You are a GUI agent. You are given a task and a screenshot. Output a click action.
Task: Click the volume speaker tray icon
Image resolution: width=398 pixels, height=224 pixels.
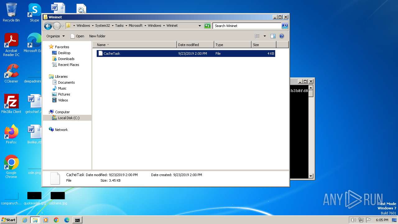pyautogui.click(x=353, y=220)
